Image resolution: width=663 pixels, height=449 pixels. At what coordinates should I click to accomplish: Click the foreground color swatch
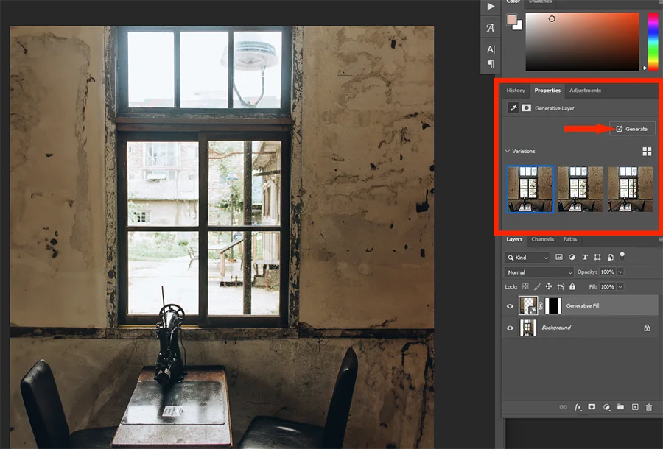coord(512,19)
